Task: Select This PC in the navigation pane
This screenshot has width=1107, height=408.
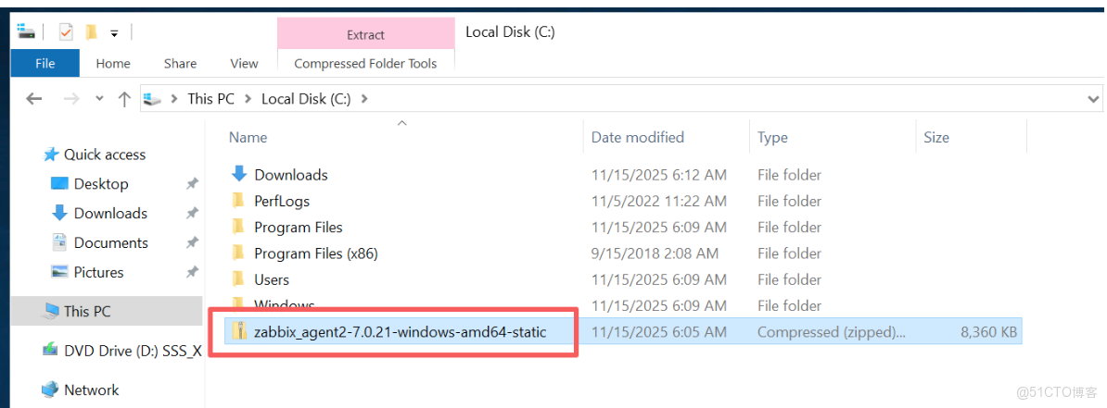Action: click(87, 312)
